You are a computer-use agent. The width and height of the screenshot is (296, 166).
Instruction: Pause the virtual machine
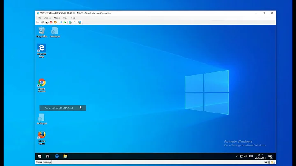click(60, 22)
